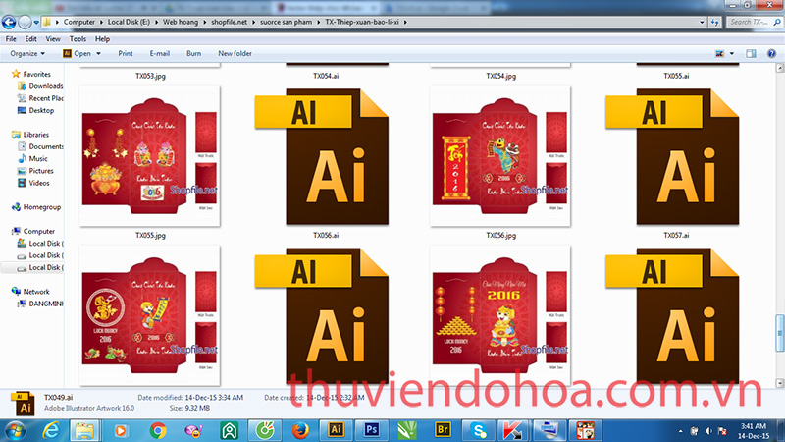Open the Organize dropdown

[x=27, y=54]
